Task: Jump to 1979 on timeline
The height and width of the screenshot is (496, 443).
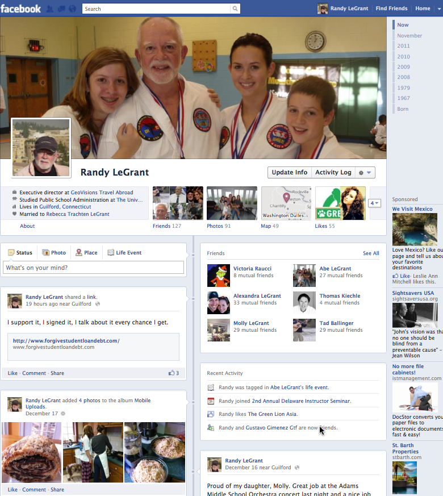Action: pos(403,88)
